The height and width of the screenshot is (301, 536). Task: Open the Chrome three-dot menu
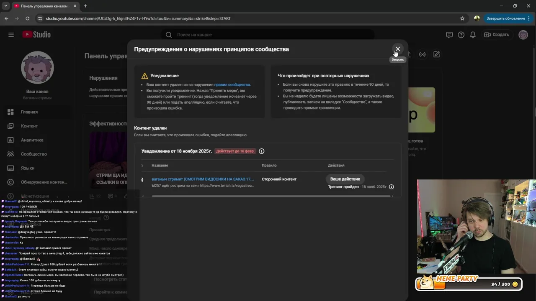[x=529, y=18]
